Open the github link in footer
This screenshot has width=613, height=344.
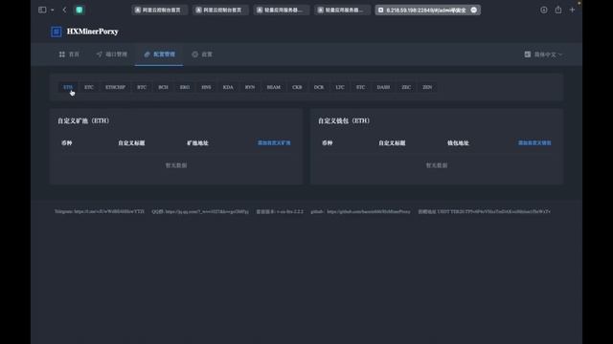360,211
